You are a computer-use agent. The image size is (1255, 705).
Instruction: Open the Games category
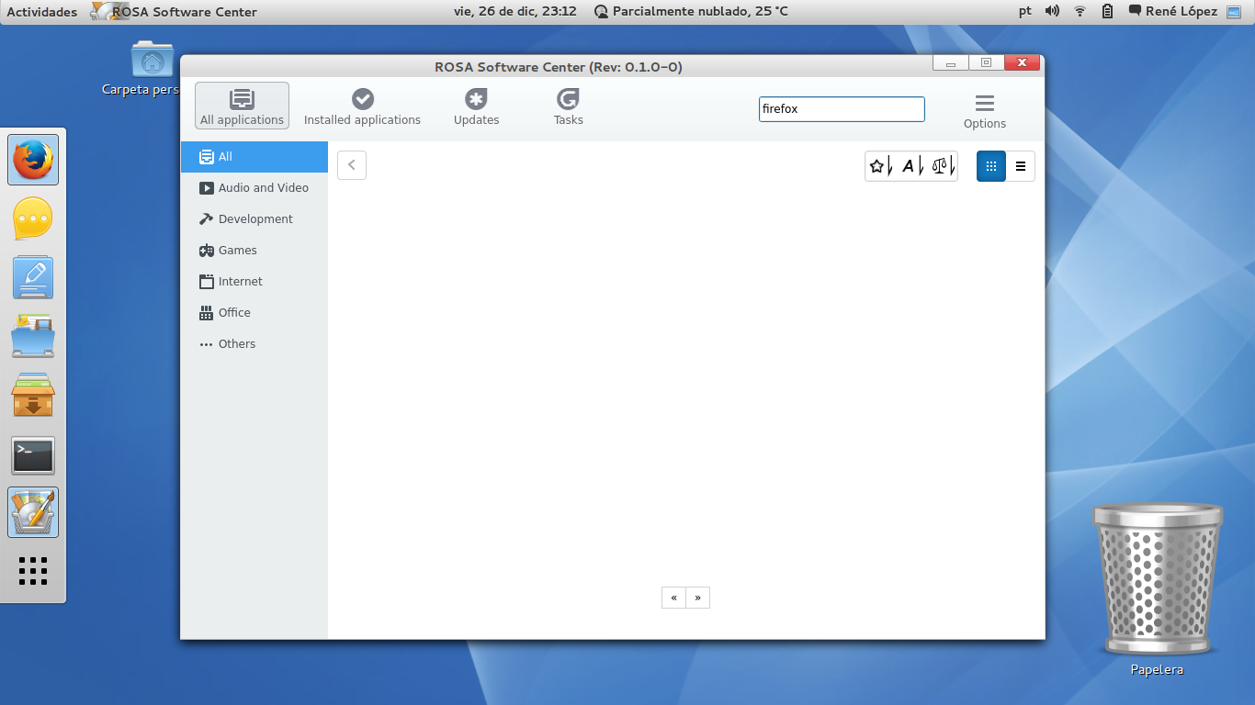[x=254, y=251]
